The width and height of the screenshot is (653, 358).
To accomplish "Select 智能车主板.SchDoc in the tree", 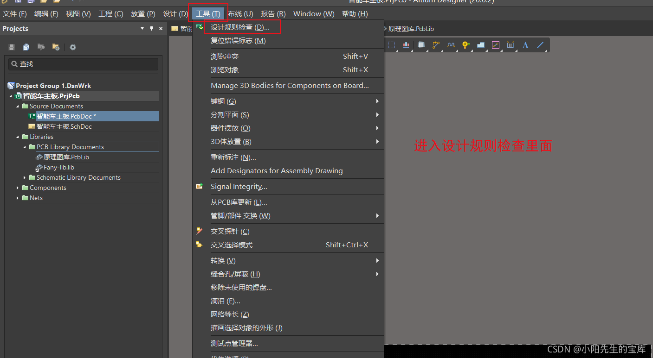I will pos(64,126).
